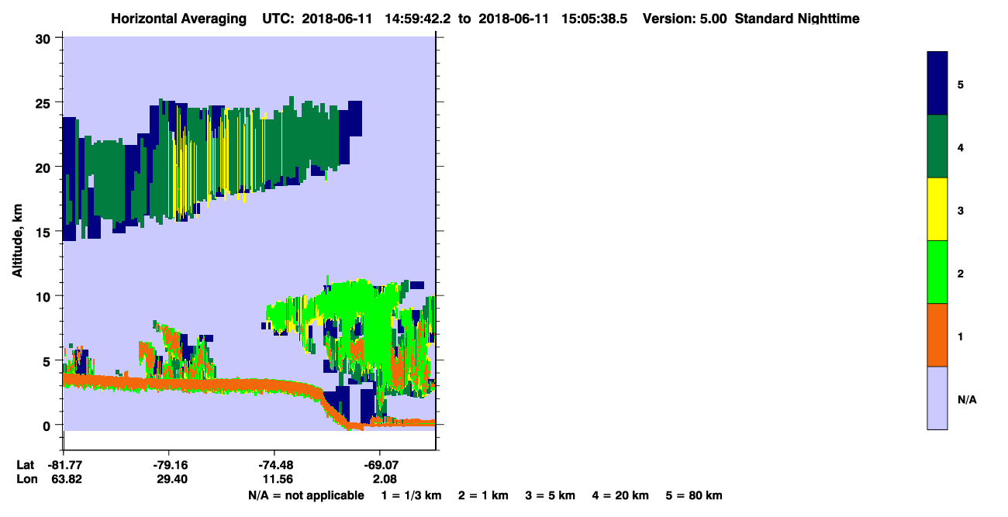
Task: Click the dark blue colorbar segment labeled 5
Action: click(x=937, y=84)
